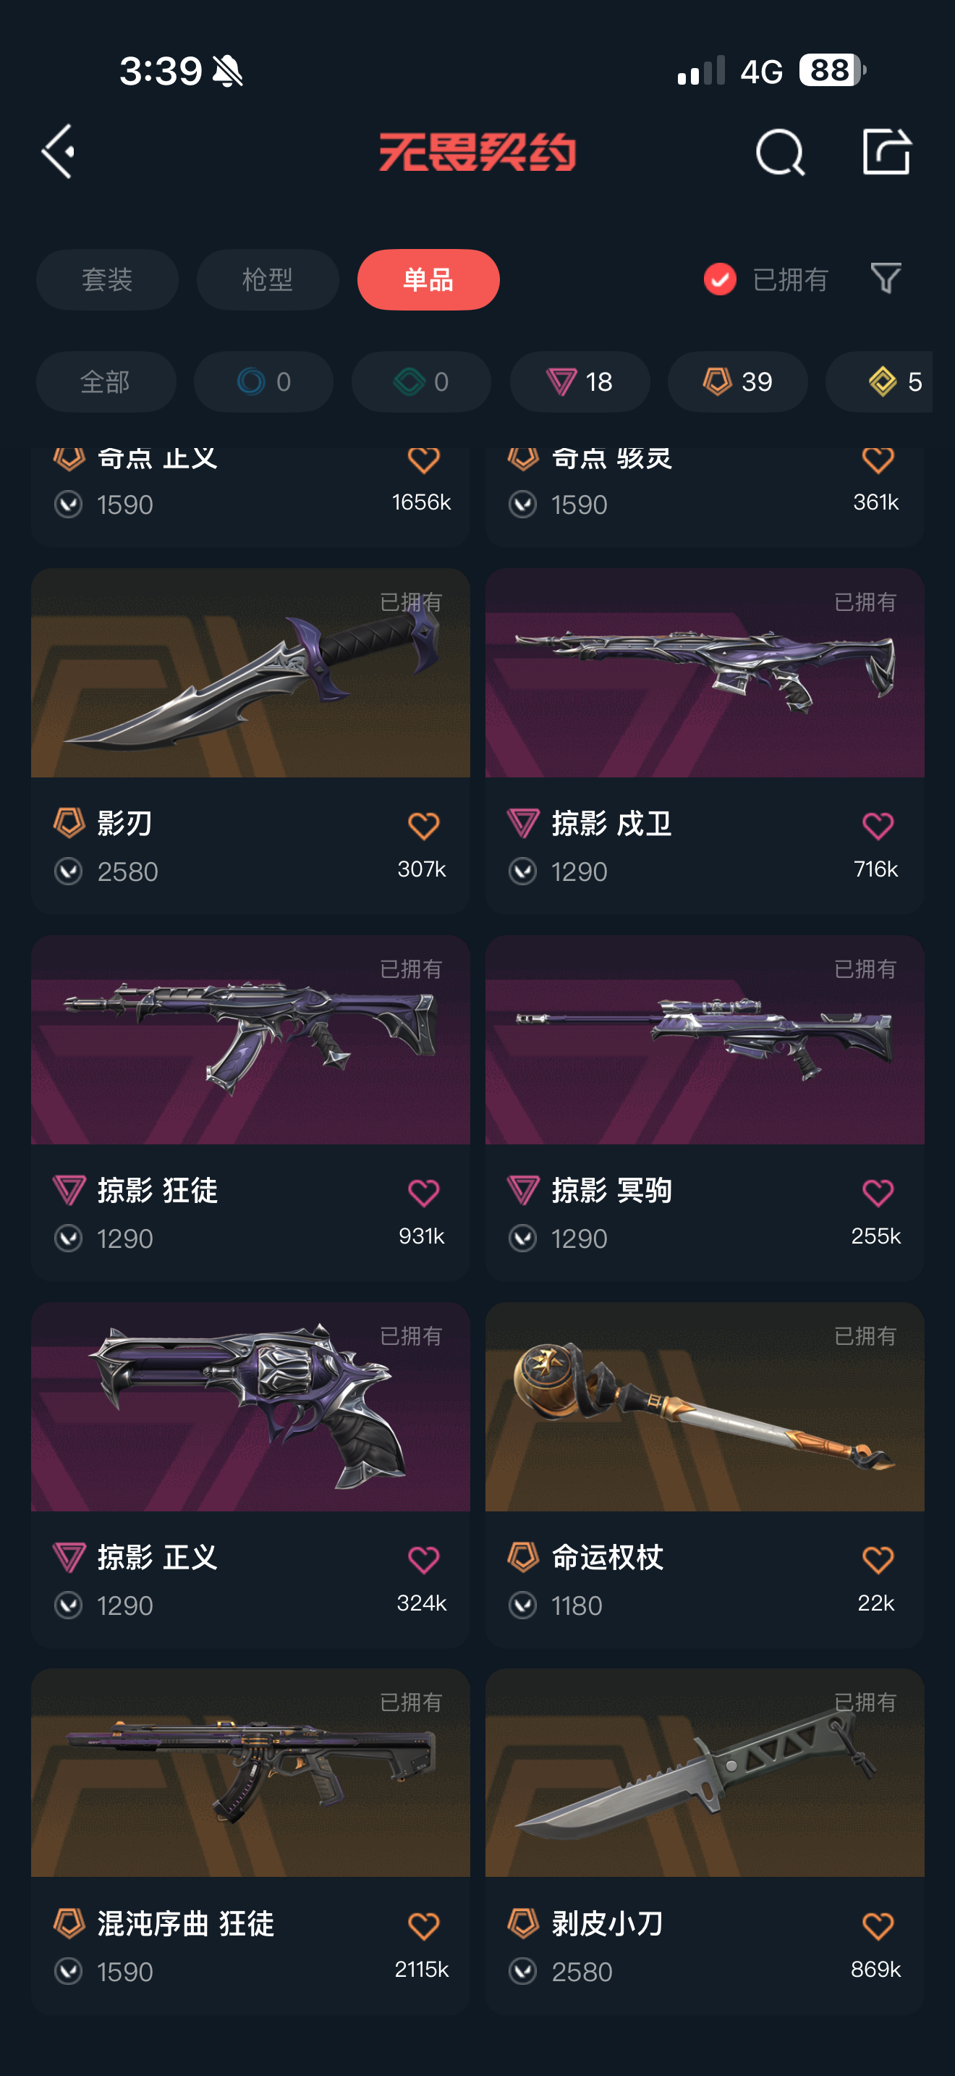Tap the share icon at top right
Viewport: 955px width, 2076px height.
[x=886, y=151]
